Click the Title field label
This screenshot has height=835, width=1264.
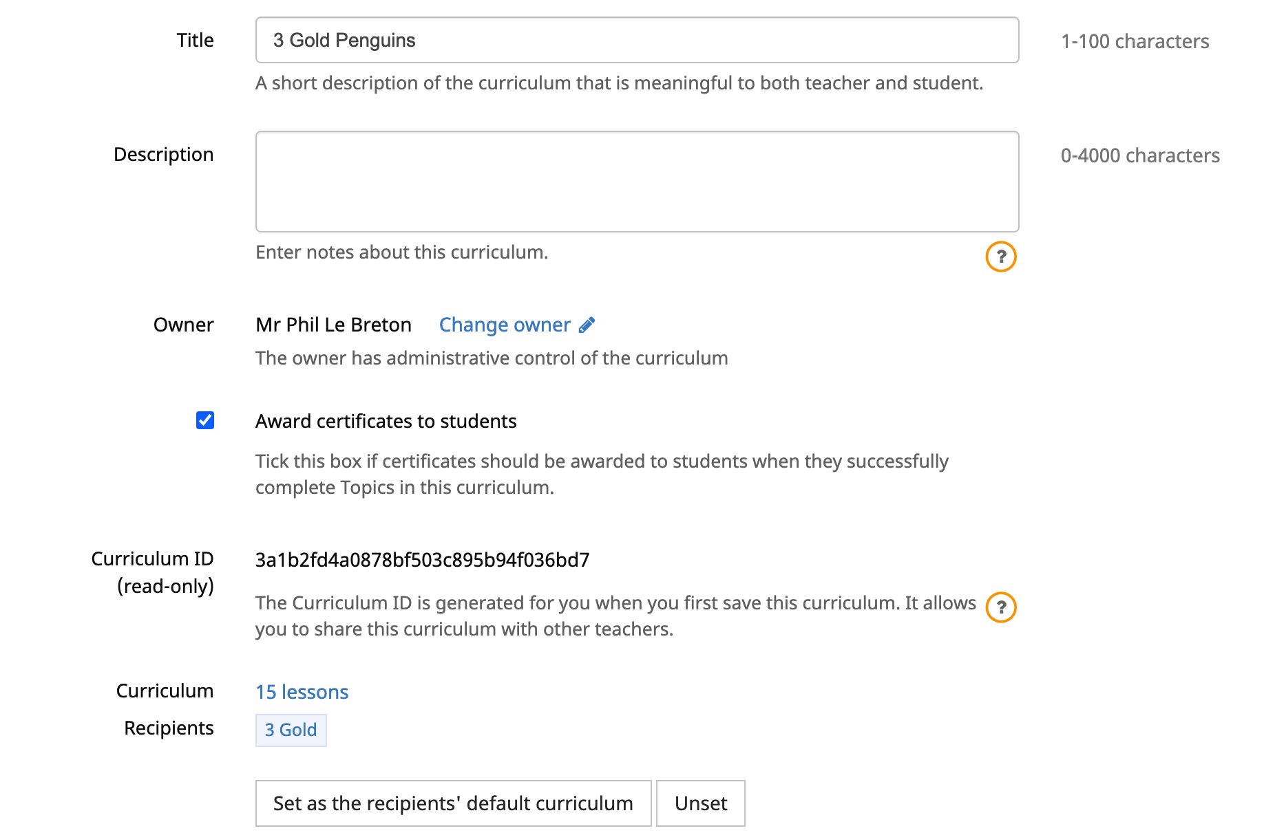tap(195, 40)
